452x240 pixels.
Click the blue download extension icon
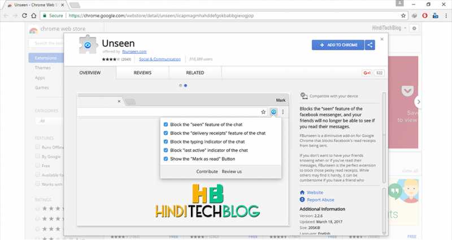(435, 16)
